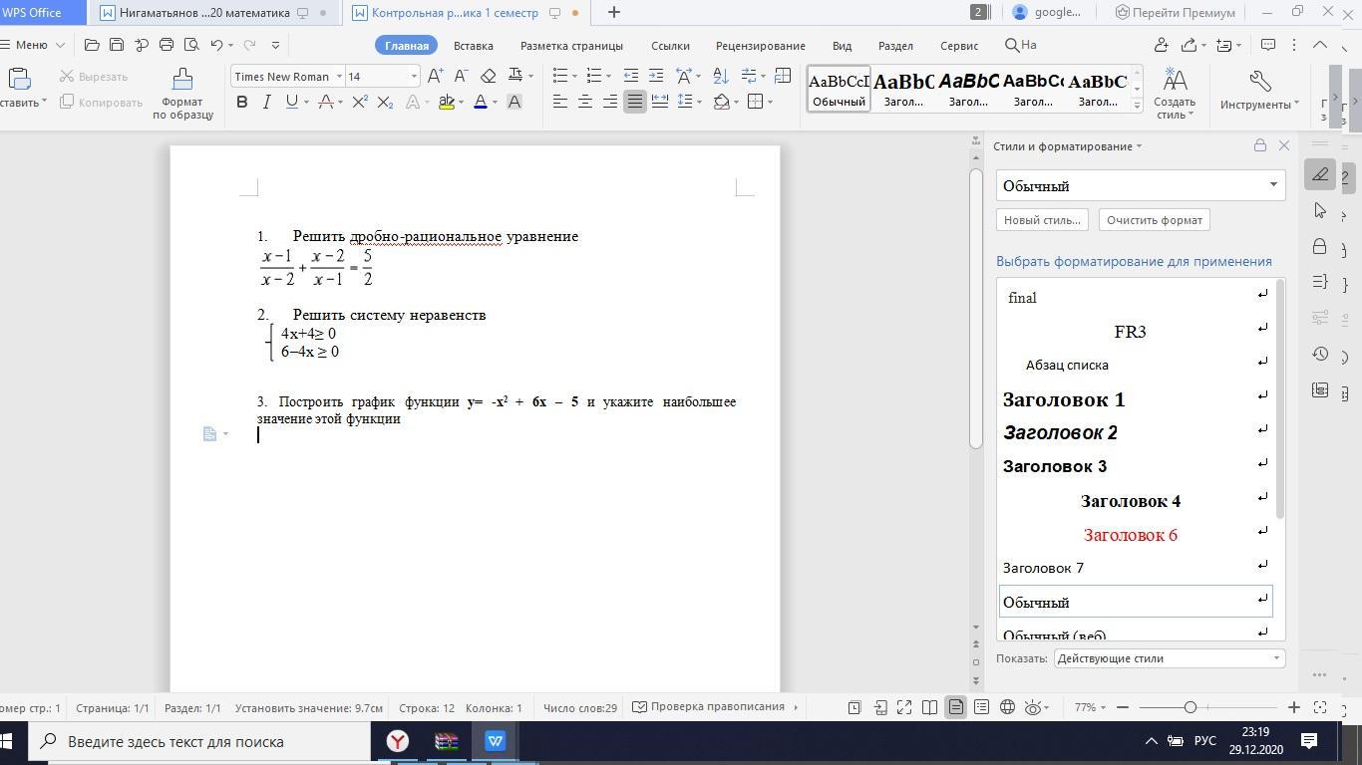Expand the font size 14 dropdown

coord(414,76)
